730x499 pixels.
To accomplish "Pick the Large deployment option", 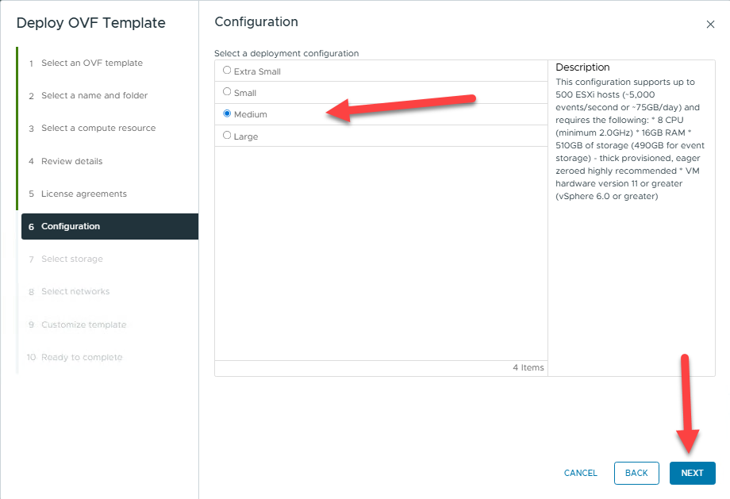I will point(228,136).
